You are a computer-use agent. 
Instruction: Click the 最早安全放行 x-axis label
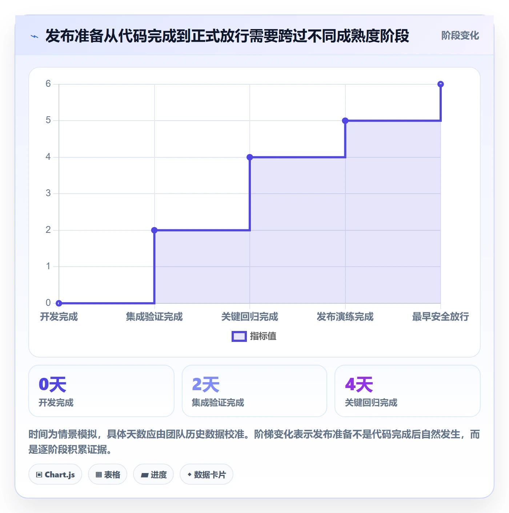[x=441, y=317]
